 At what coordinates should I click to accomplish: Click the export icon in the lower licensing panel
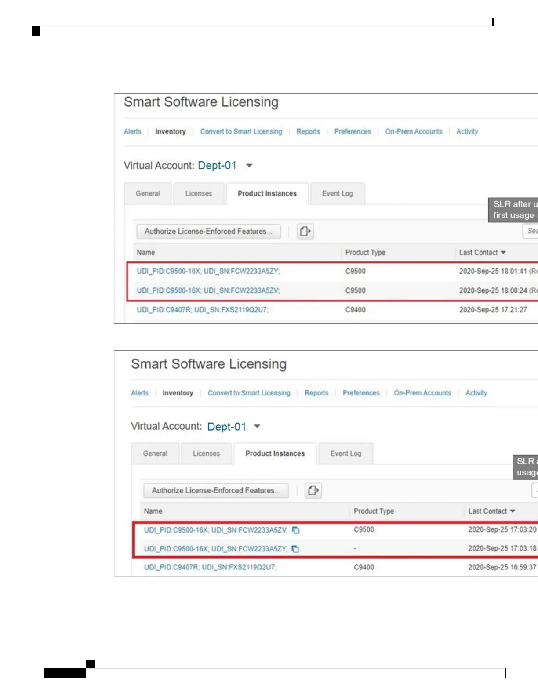(313, 490)
